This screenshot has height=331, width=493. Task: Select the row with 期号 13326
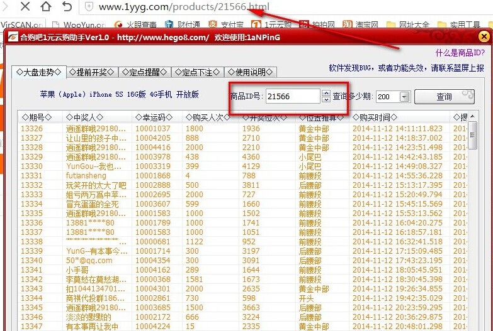(x=243, y=129)
